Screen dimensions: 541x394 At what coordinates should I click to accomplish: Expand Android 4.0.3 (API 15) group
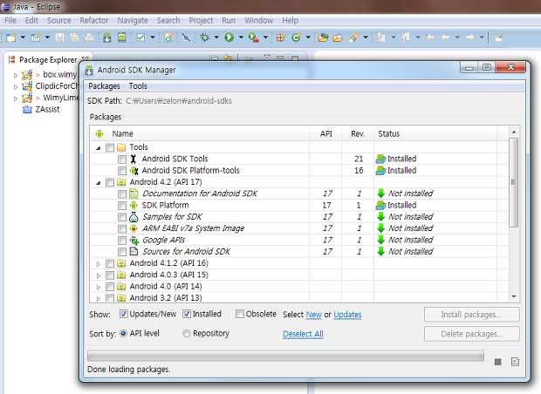tap(99, 275)
